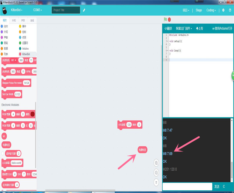
Task: Open the red color swatch in RGB block
Action: (32, 114)
